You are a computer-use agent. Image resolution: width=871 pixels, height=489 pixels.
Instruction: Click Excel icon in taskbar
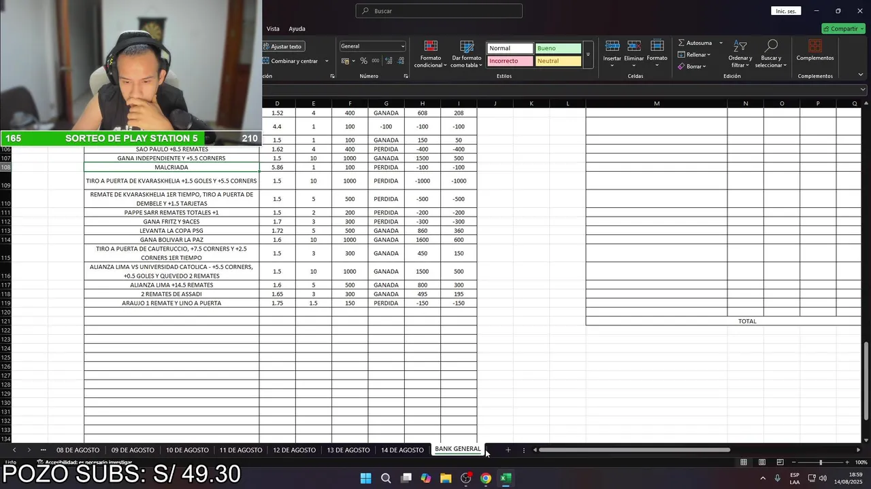pyautogui.click(x=506, y=478)
